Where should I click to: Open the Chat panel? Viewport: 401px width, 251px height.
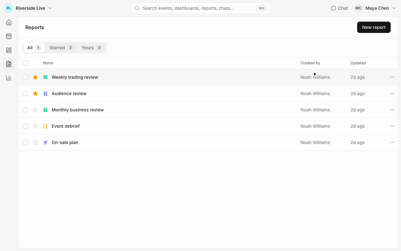coord(340,8)
